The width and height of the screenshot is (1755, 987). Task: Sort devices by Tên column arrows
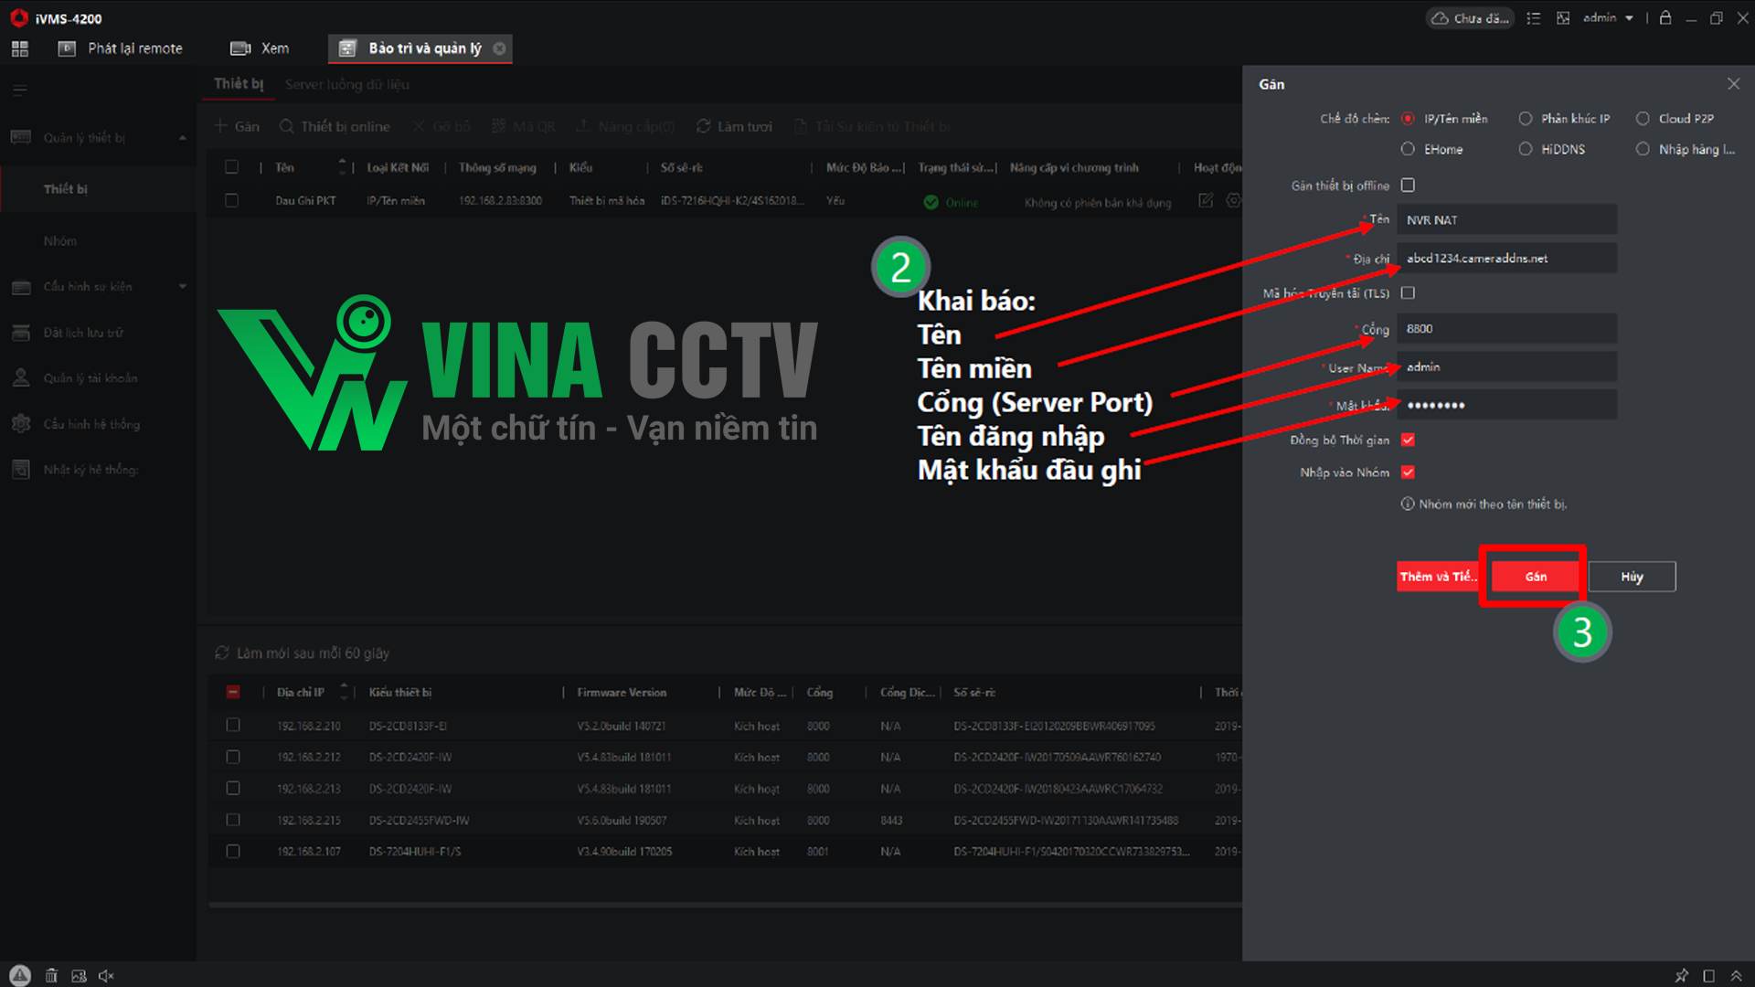click(x=343, y=166)
